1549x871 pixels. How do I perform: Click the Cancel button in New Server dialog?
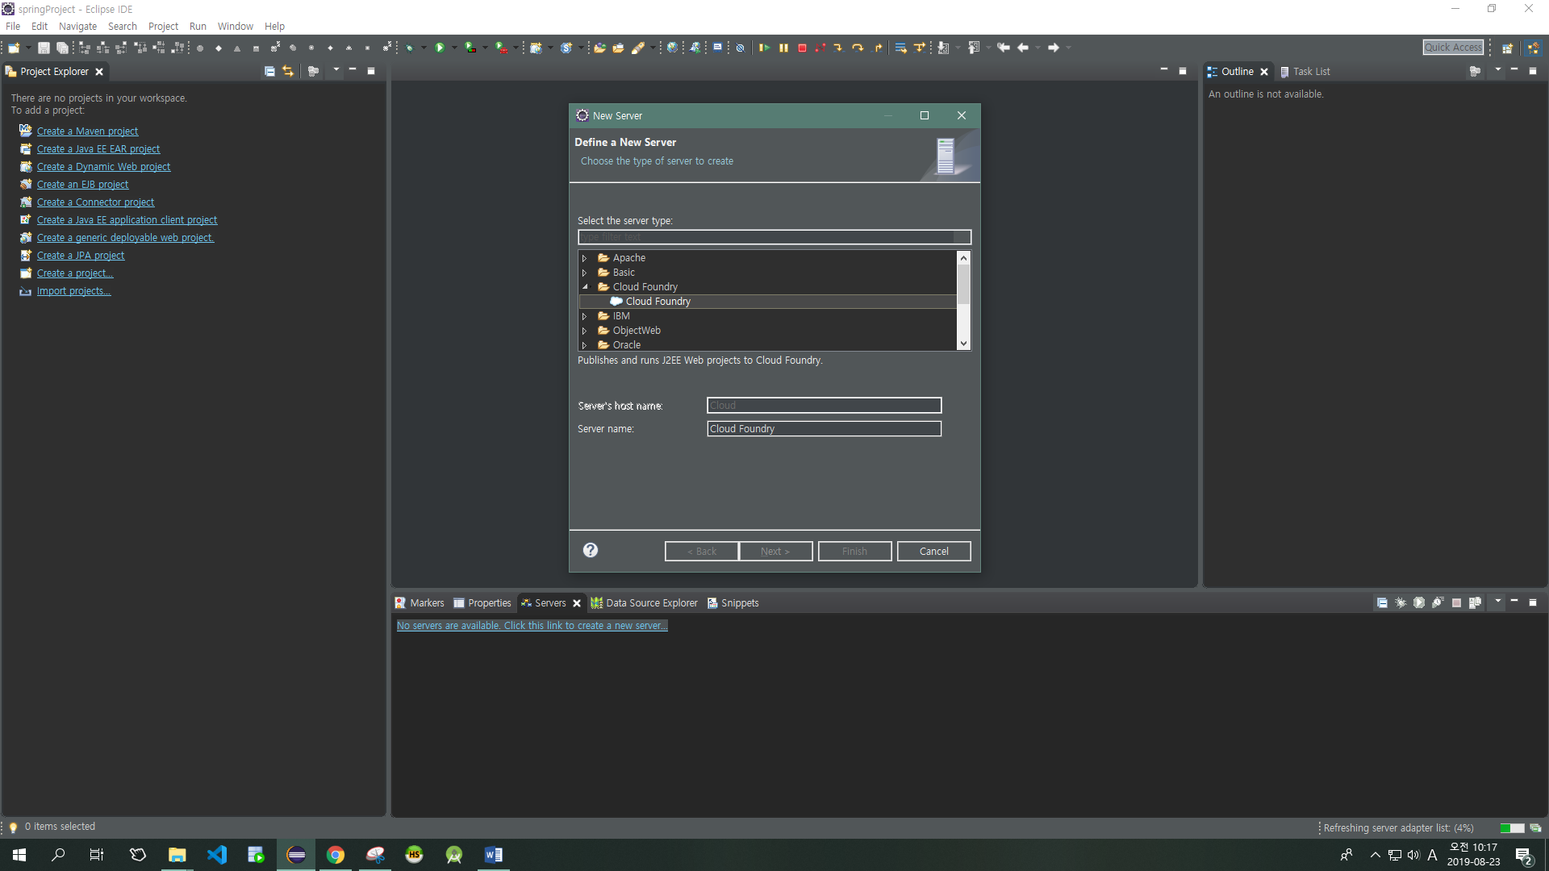[933, 552]
